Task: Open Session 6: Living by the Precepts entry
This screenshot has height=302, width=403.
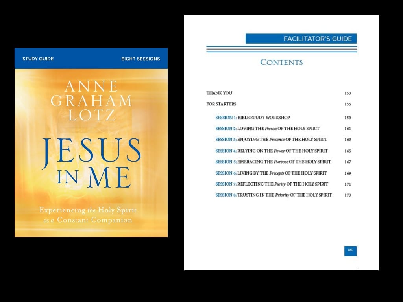Action: [271, 173]
